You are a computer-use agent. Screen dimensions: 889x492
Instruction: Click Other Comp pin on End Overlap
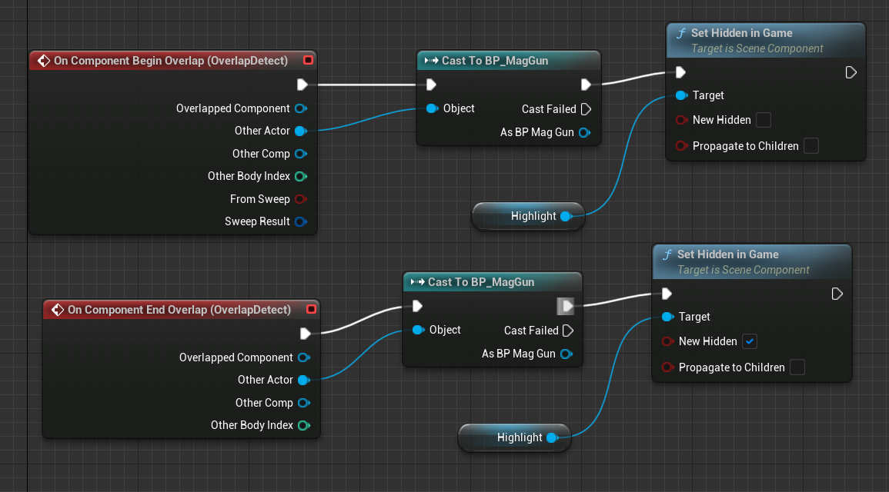click(x=304, y=403)
